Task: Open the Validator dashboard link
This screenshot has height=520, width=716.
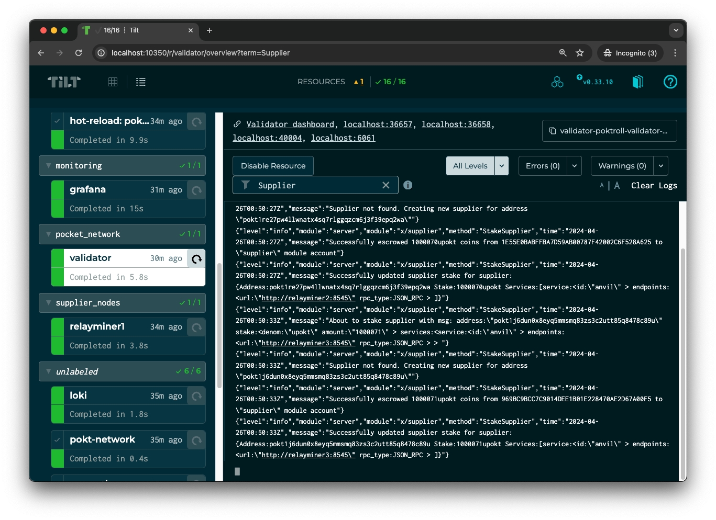Action: [290, 125]
